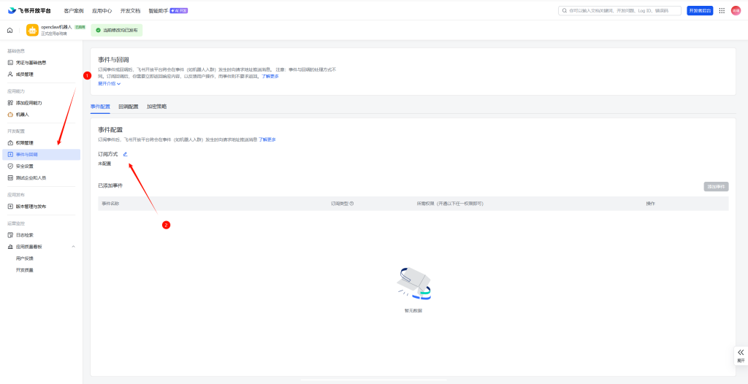Image resolution: width=748 pixels, height=384 pixels.
Task: Open 开发质量 sub-item
Action: 24,270
